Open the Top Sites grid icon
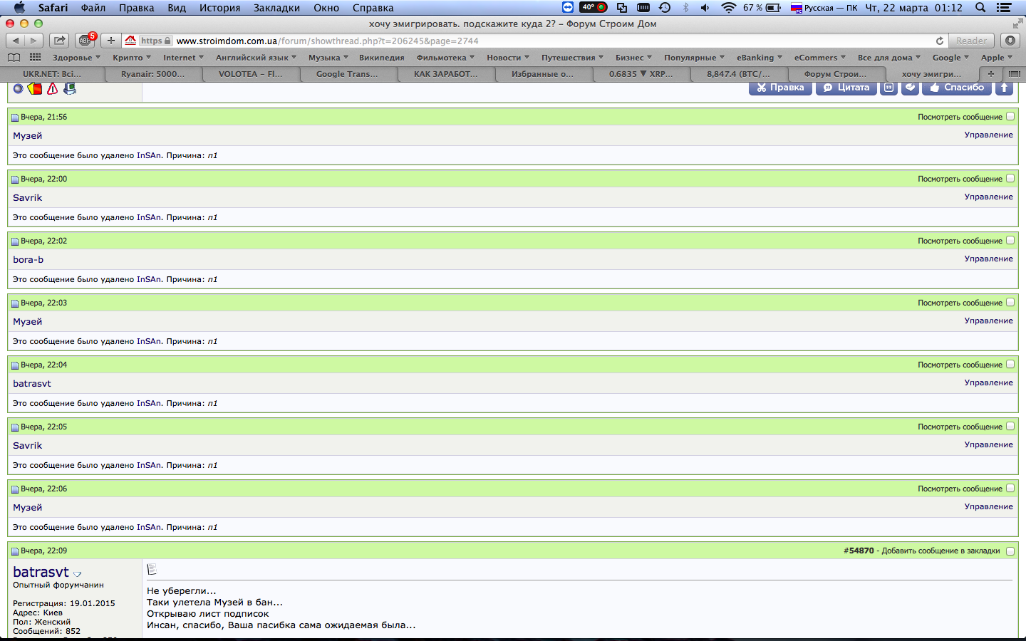Viewport: 1026px width, 641px height. pos(36,58)
